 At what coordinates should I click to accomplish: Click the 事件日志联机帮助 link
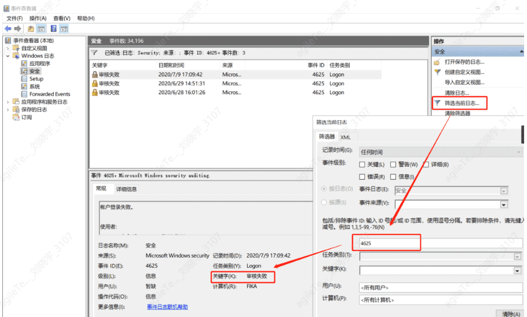(x=167, y=307)
